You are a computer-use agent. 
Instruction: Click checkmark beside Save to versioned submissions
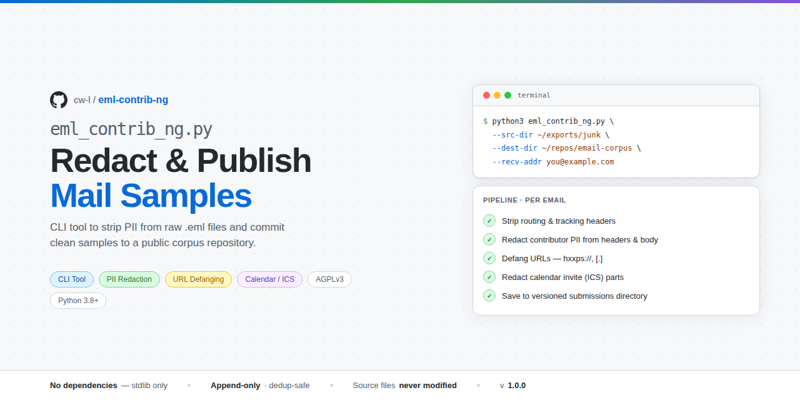(x=489, y=296)
